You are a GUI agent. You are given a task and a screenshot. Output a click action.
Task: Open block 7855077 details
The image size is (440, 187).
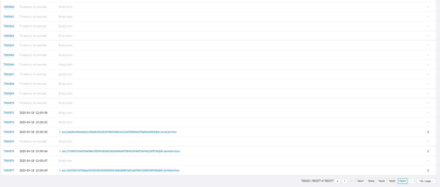(9, 170)
